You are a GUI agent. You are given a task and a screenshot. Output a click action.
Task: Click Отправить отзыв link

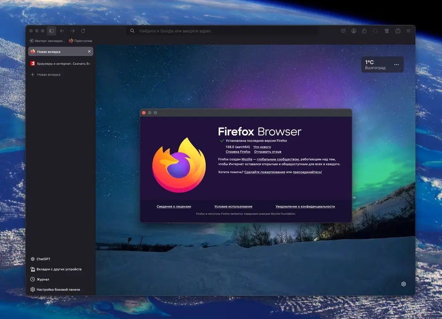coord(268,152)
